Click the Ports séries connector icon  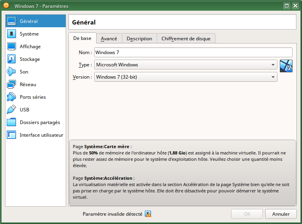tap(11, 97)
